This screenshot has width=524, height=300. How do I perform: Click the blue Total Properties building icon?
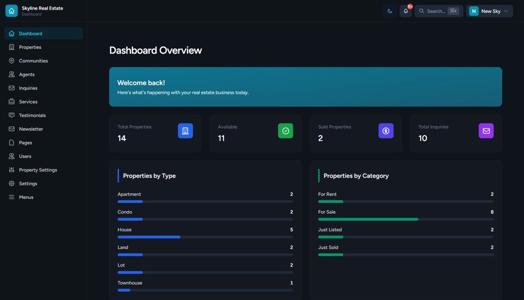click(x=185, y=131)
